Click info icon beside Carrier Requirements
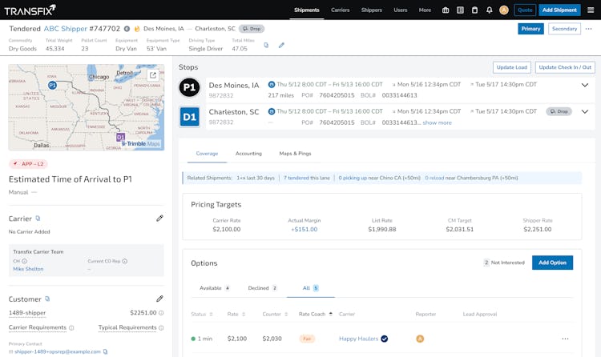 (71, 328)
